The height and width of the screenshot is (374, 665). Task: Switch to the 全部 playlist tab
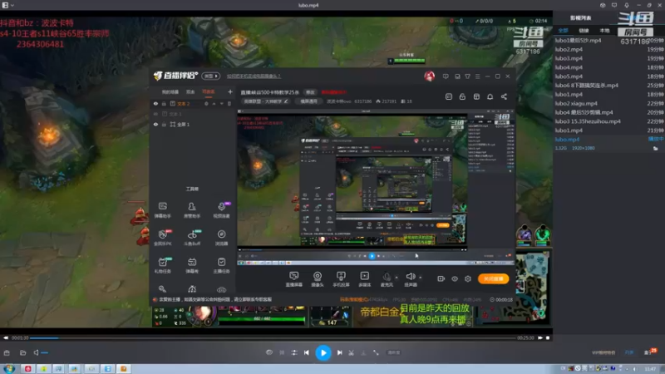pyautogui.click(x=563, y=31)
